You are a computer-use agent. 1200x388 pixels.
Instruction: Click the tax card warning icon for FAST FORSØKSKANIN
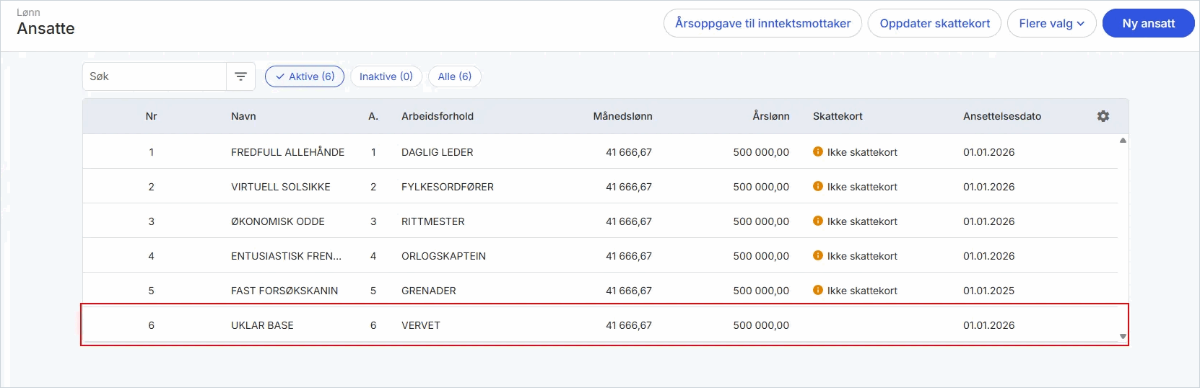818,290
